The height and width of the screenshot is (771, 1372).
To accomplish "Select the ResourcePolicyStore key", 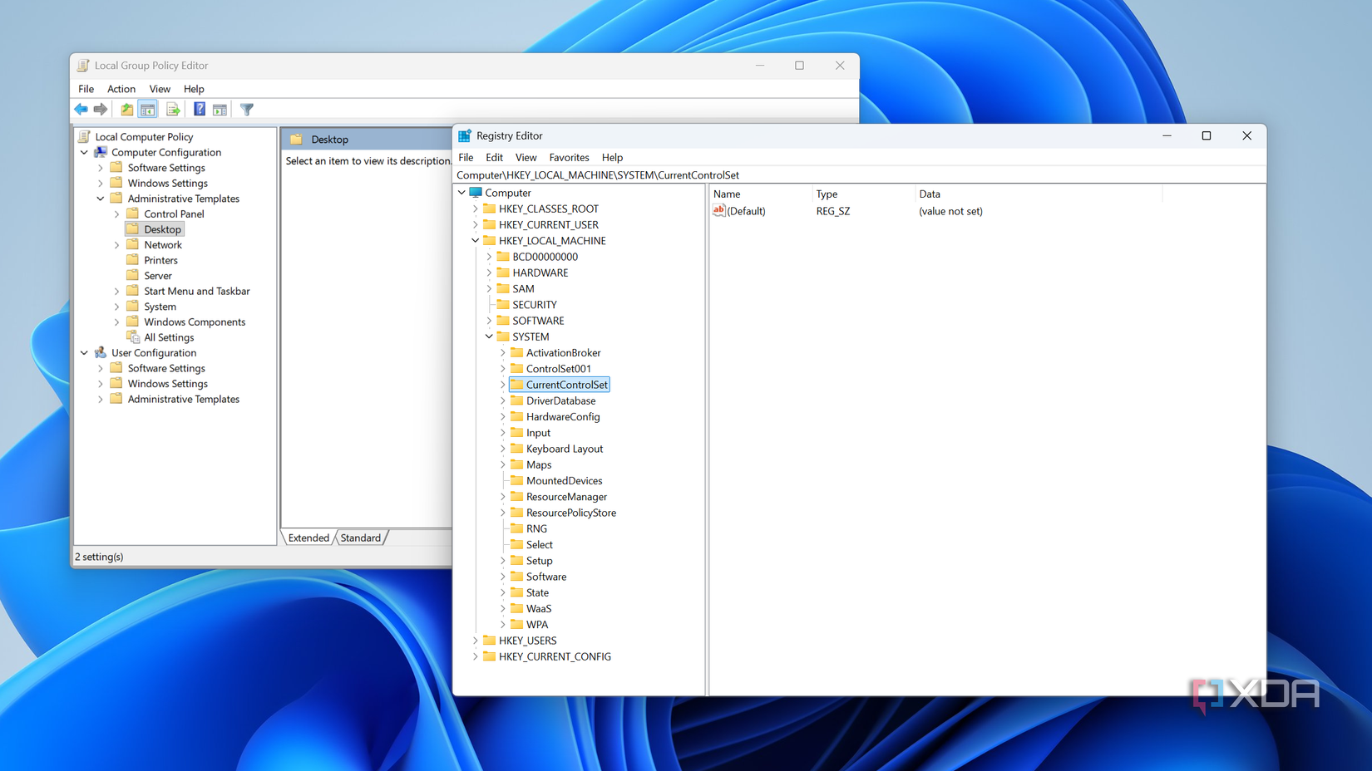I will pos(571,513).
